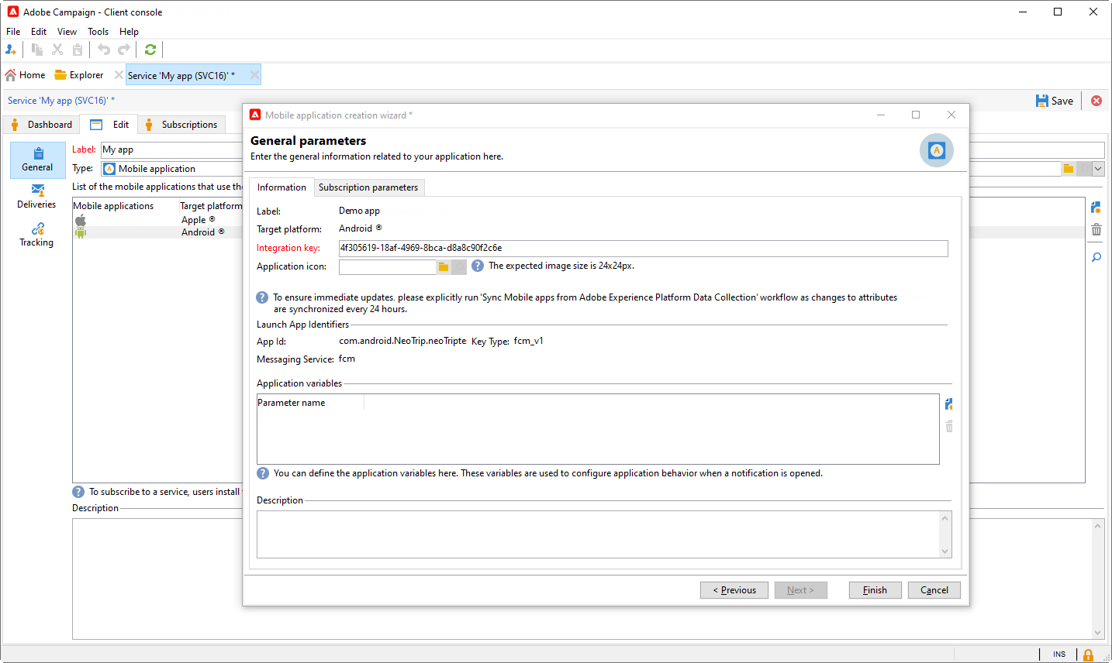This screenshot has width=1112, height=663.
Task: Click the info icon beside the Sync Mobile apps note
Action: point(263,297)
